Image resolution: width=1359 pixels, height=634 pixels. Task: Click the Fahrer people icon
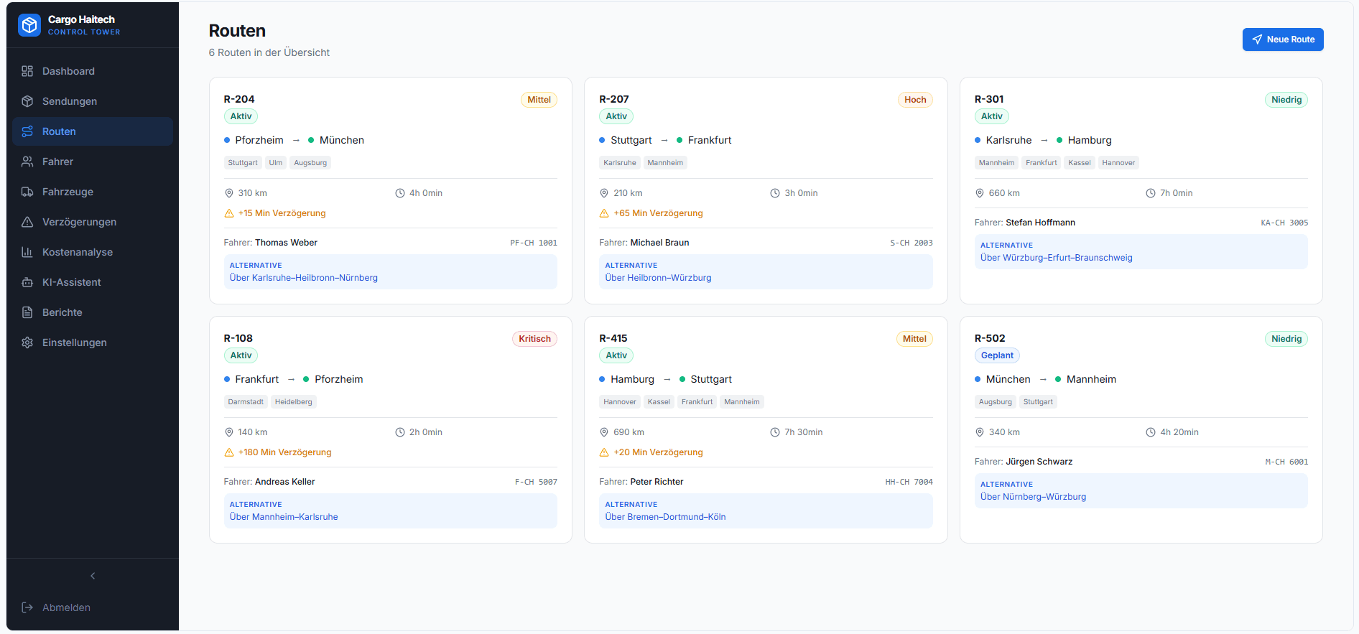pos(27,162)
